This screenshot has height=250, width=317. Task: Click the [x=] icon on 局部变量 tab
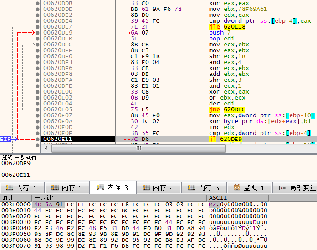(282, 188)
